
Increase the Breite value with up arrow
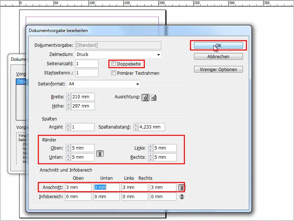[68, 95]
